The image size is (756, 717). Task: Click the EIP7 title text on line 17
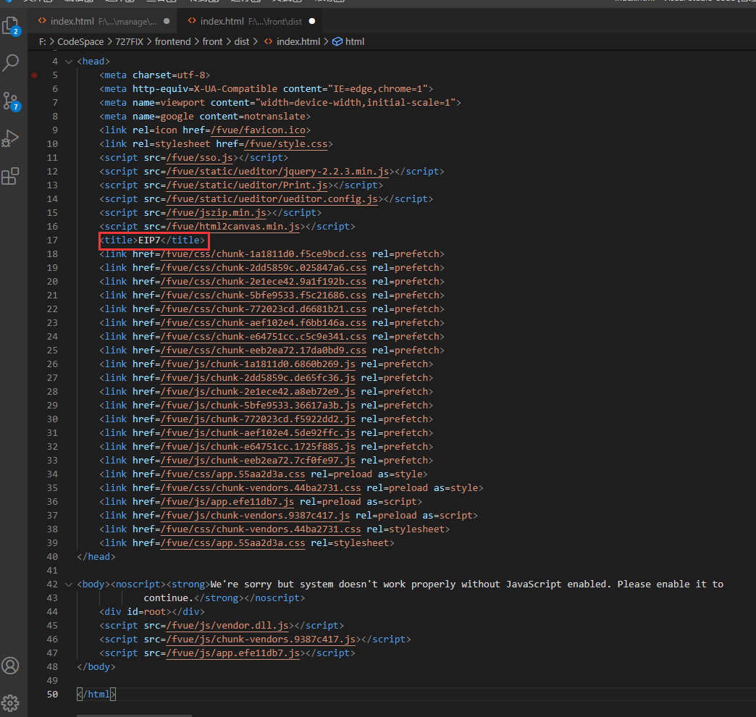tap(149, 240)
